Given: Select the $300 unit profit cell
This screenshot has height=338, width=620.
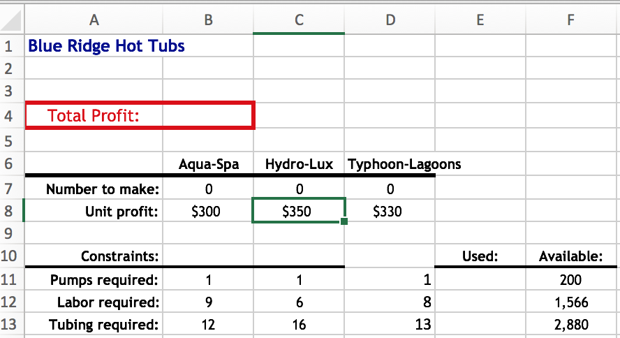Looking at the screenshot, I should click(x=208, y=211).
